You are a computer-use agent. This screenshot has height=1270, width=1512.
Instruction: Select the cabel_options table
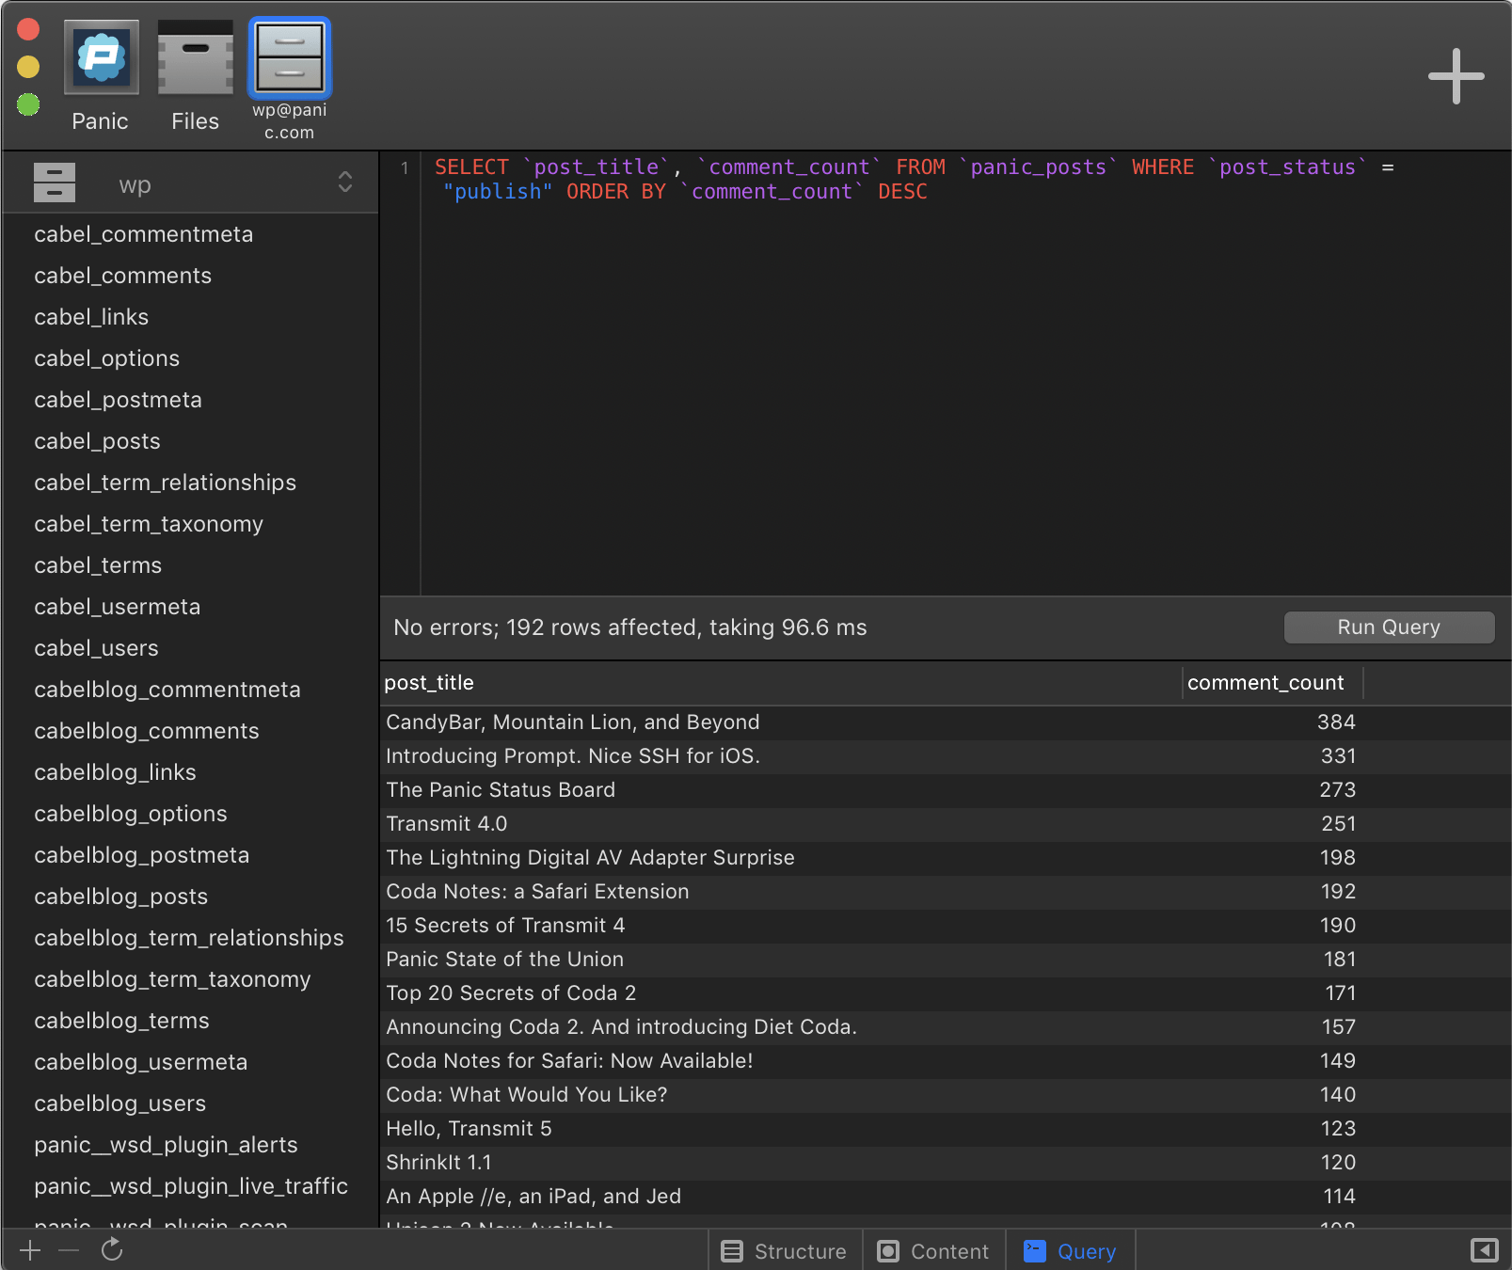pos(191,358)
